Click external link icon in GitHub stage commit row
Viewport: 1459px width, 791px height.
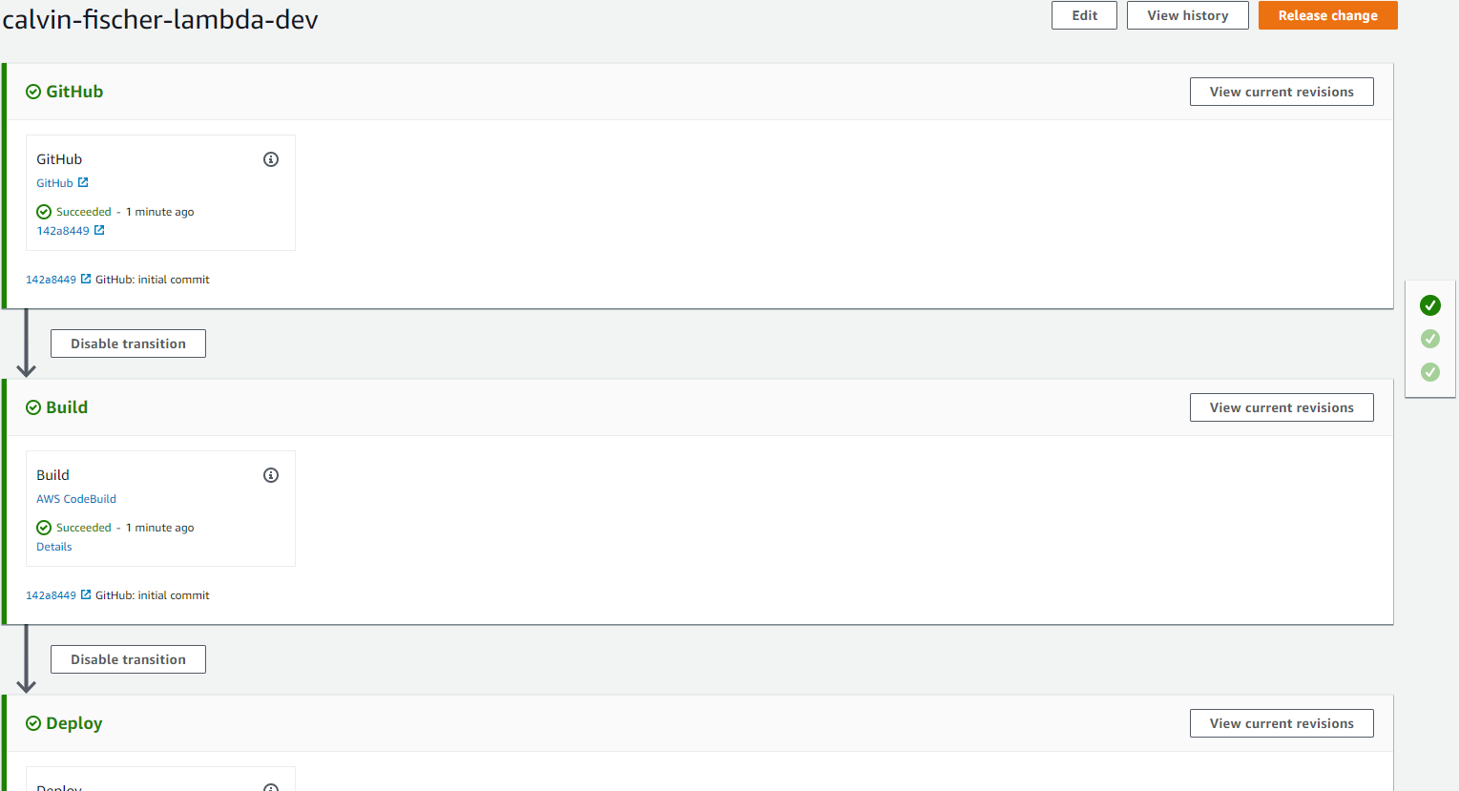86,279
